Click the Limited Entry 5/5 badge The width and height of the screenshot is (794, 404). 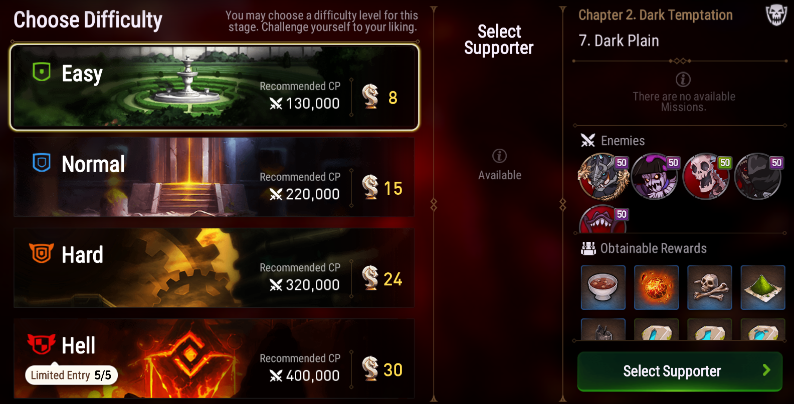click(x=71, y=375)
